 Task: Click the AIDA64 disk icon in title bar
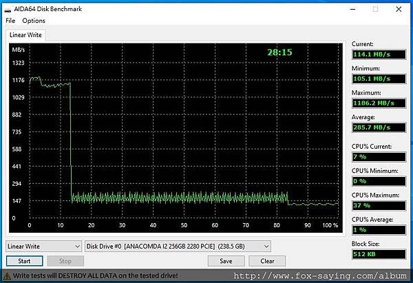click(x=8, y=10)
